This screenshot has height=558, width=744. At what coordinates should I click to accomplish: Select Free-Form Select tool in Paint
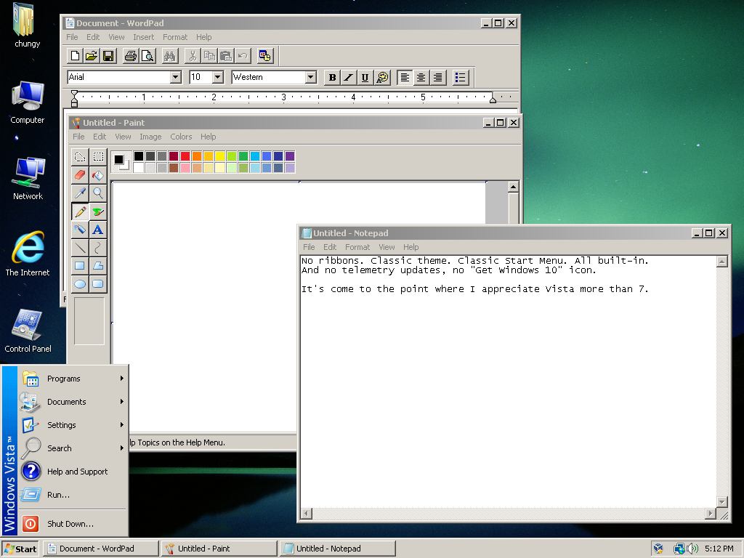click(x=80, y=157)
